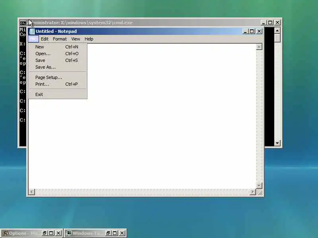
Task: Click the minimized Windows window icon
Action: tap(69, 233)
